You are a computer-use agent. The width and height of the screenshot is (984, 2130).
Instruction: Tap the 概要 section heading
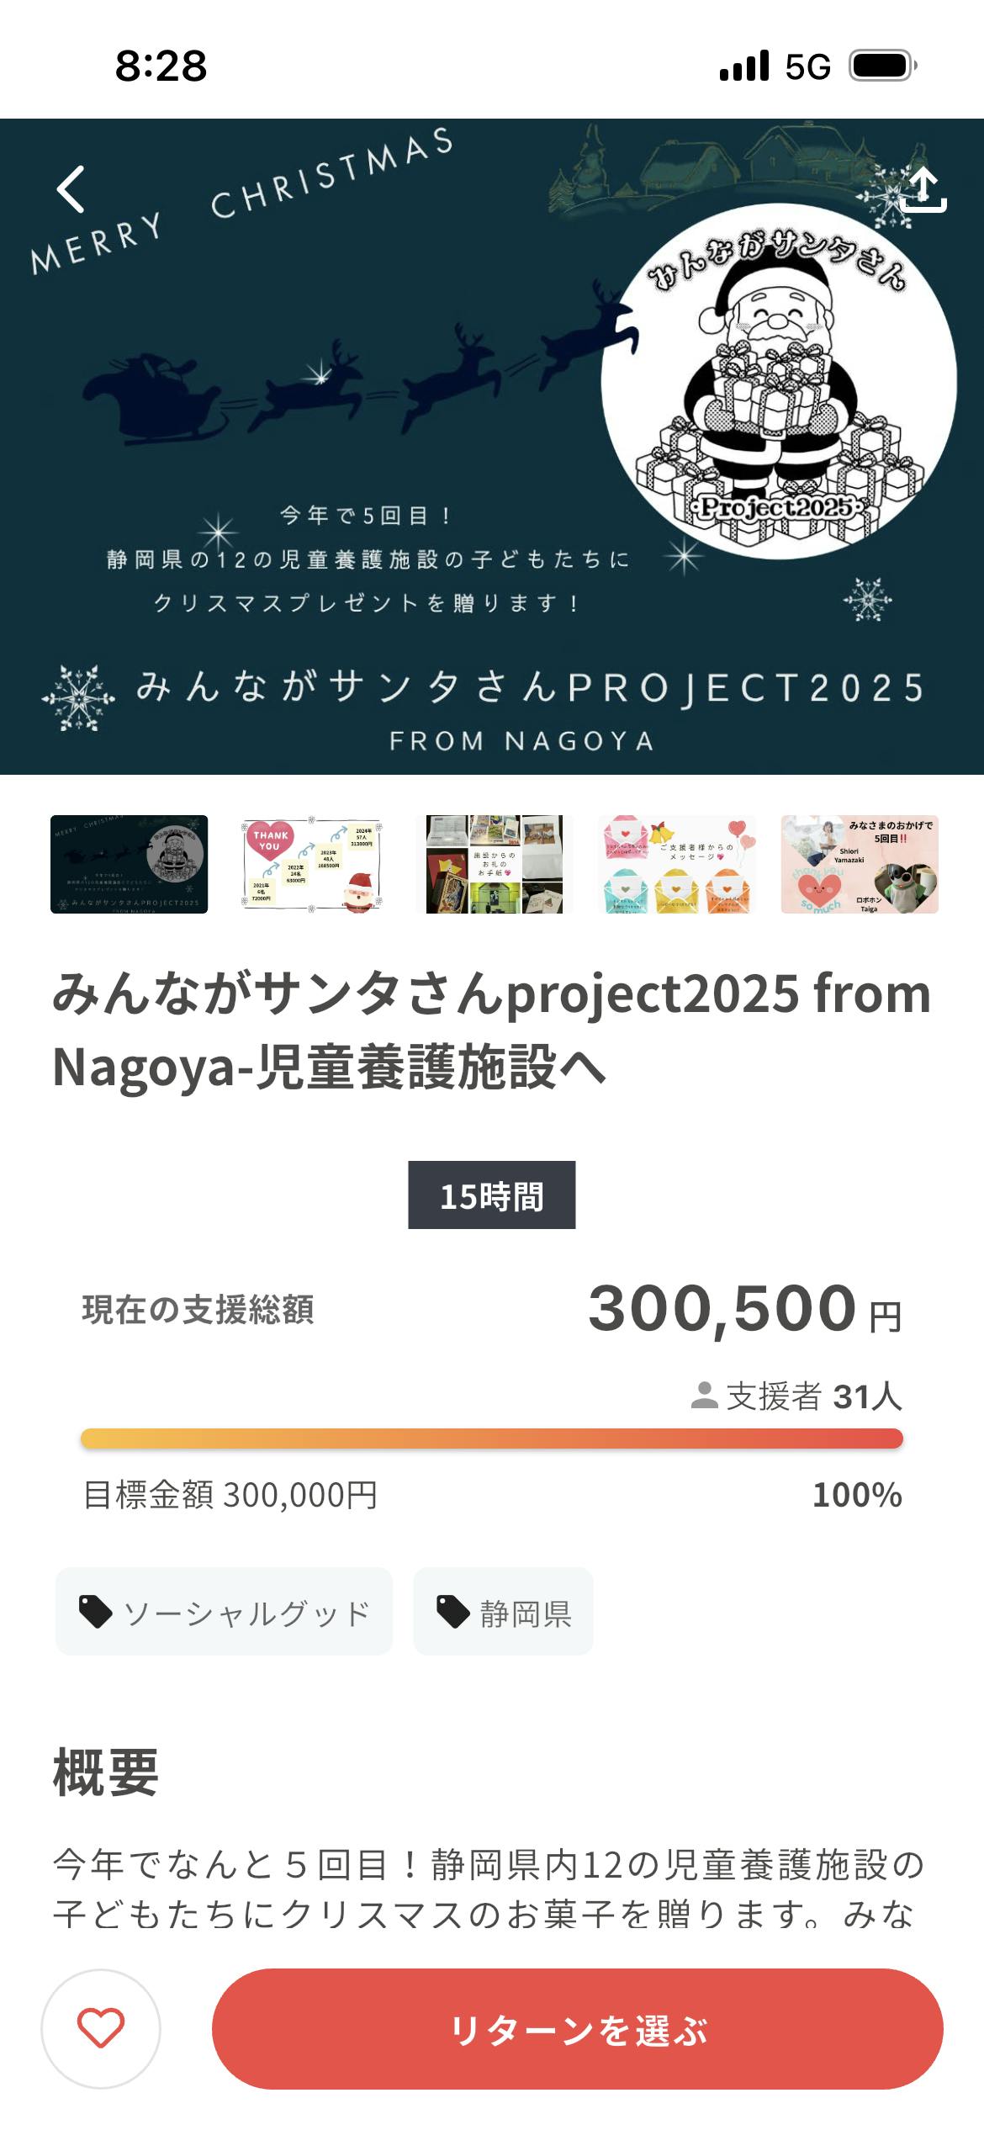coord(106,1772)
